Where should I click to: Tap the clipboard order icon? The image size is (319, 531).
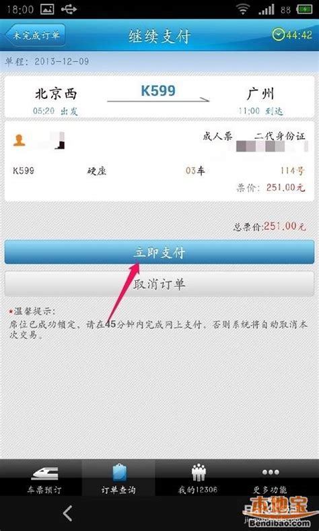[x=119, y=472]
